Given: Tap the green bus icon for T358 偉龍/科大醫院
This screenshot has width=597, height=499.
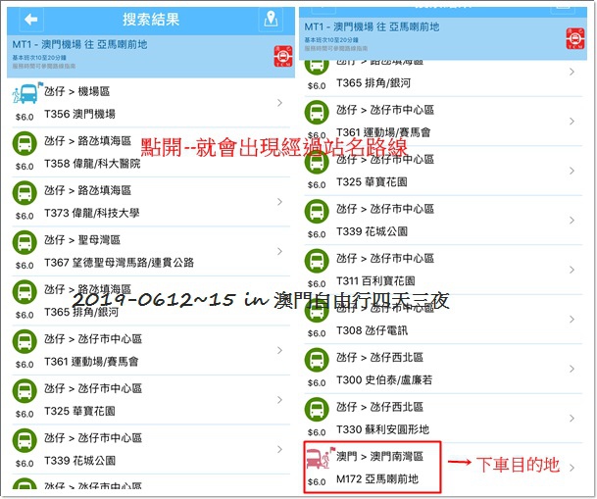Looking at the screenshot, I should [x=25, y=143].
